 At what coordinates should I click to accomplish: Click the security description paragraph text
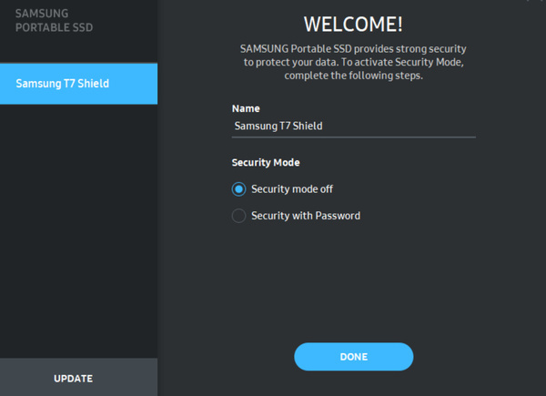(x=353, y=62)
